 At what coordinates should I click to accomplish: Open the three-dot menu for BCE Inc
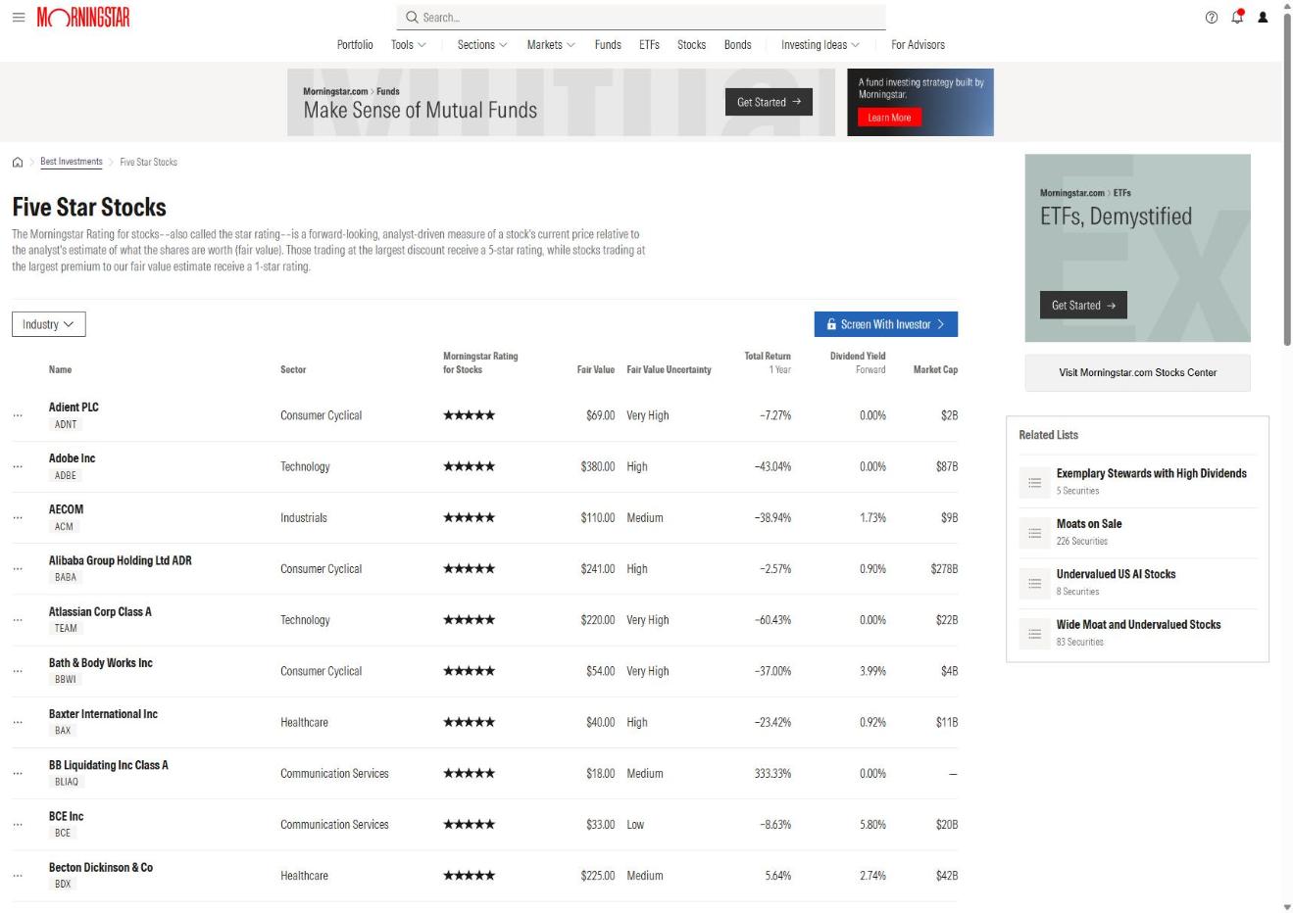click(18, 825)
